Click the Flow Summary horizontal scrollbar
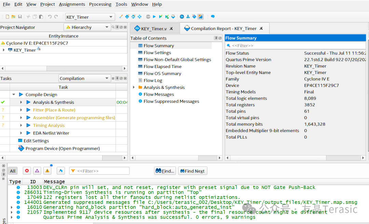This screenshot has width=369, height=224. [x=295, y=158]
